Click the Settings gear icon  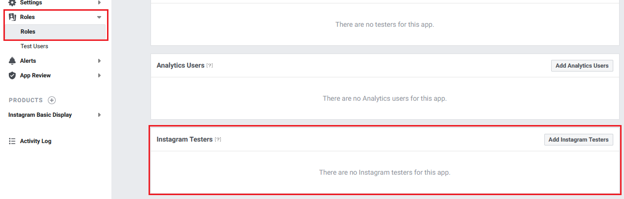pyautogui.click(x=12, y=2)
